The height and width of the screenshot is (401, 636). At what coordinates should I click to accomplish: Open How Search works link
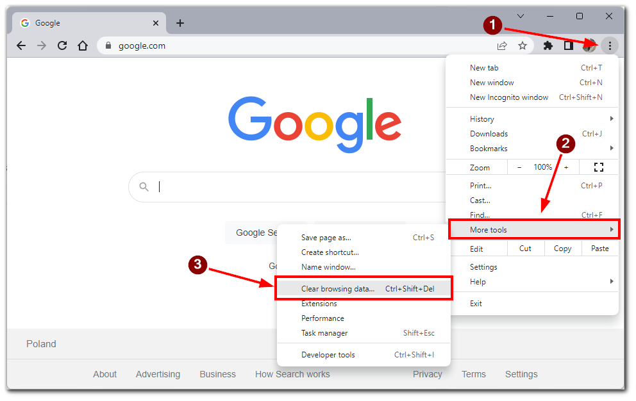tap(292, 374)
